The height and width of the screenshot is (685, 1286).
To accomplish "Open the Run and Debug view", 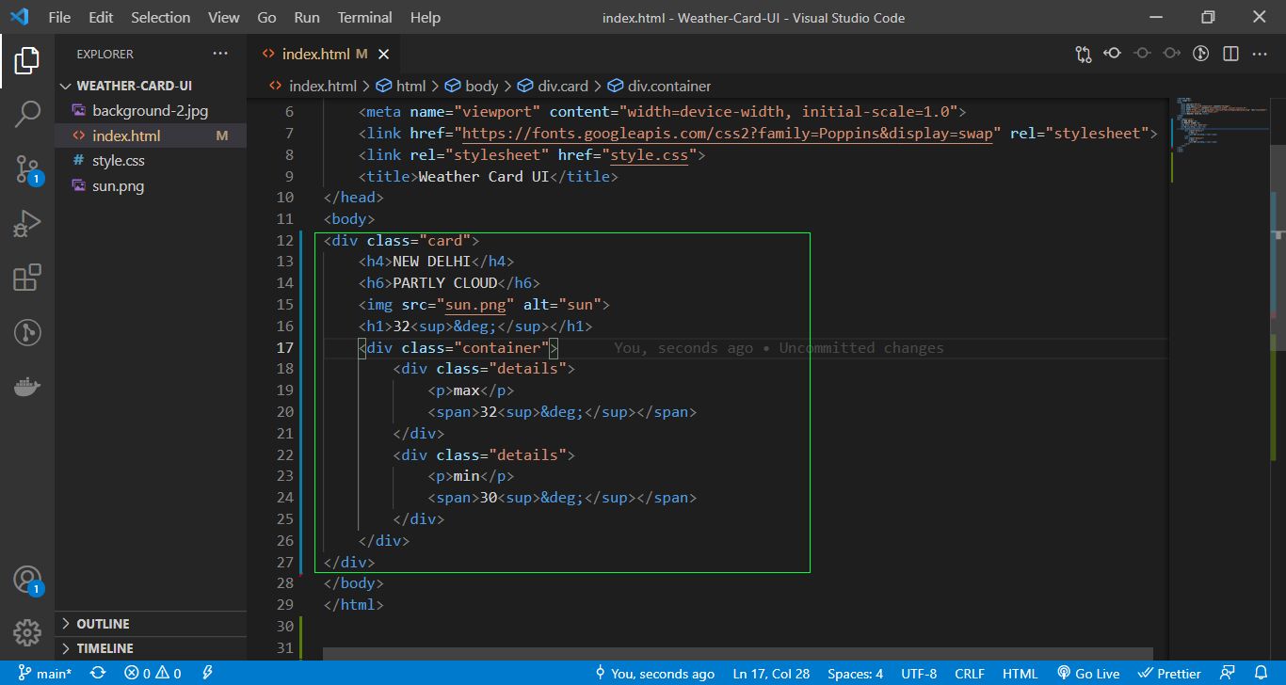I will click(x=26, y=224).
